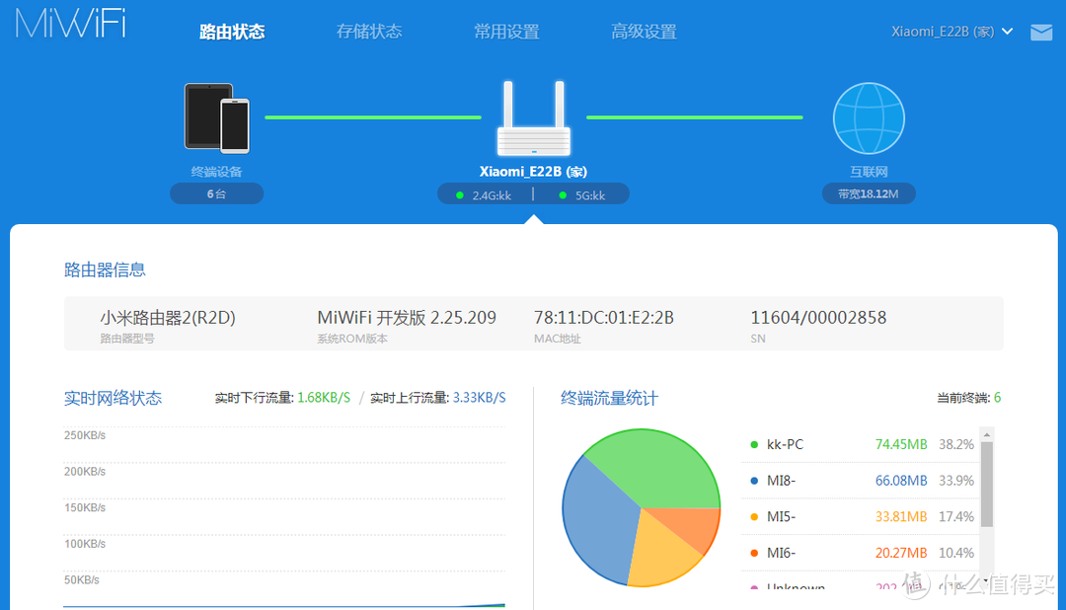The height and width of the screenshot is (610, 1066).
Task: Click the 66.08MB traffic value
Action: tap(901, 480)
